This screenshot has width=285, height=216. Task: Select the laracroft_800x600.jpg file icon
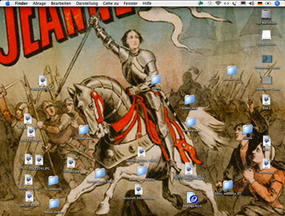point(138,190)
